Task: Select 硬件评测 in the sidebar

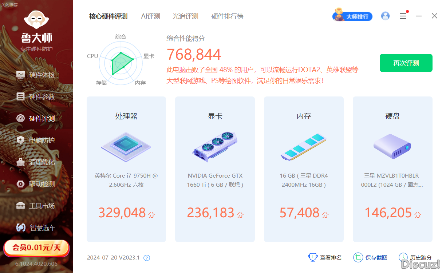Action: pyautogui.click(x=36, y=119)
